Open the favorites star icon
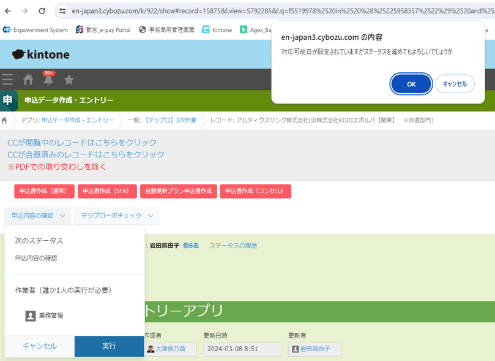 click(x=69, y=80)
